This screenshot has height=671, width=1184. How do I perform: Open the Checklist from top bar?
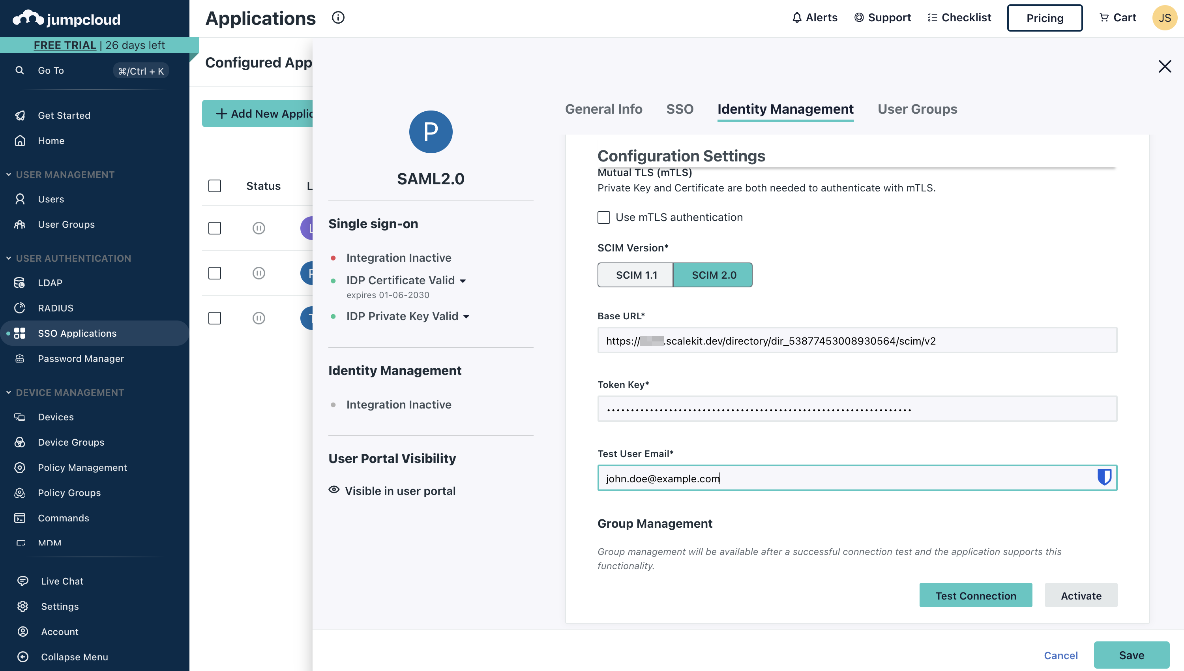pos(960,17)
